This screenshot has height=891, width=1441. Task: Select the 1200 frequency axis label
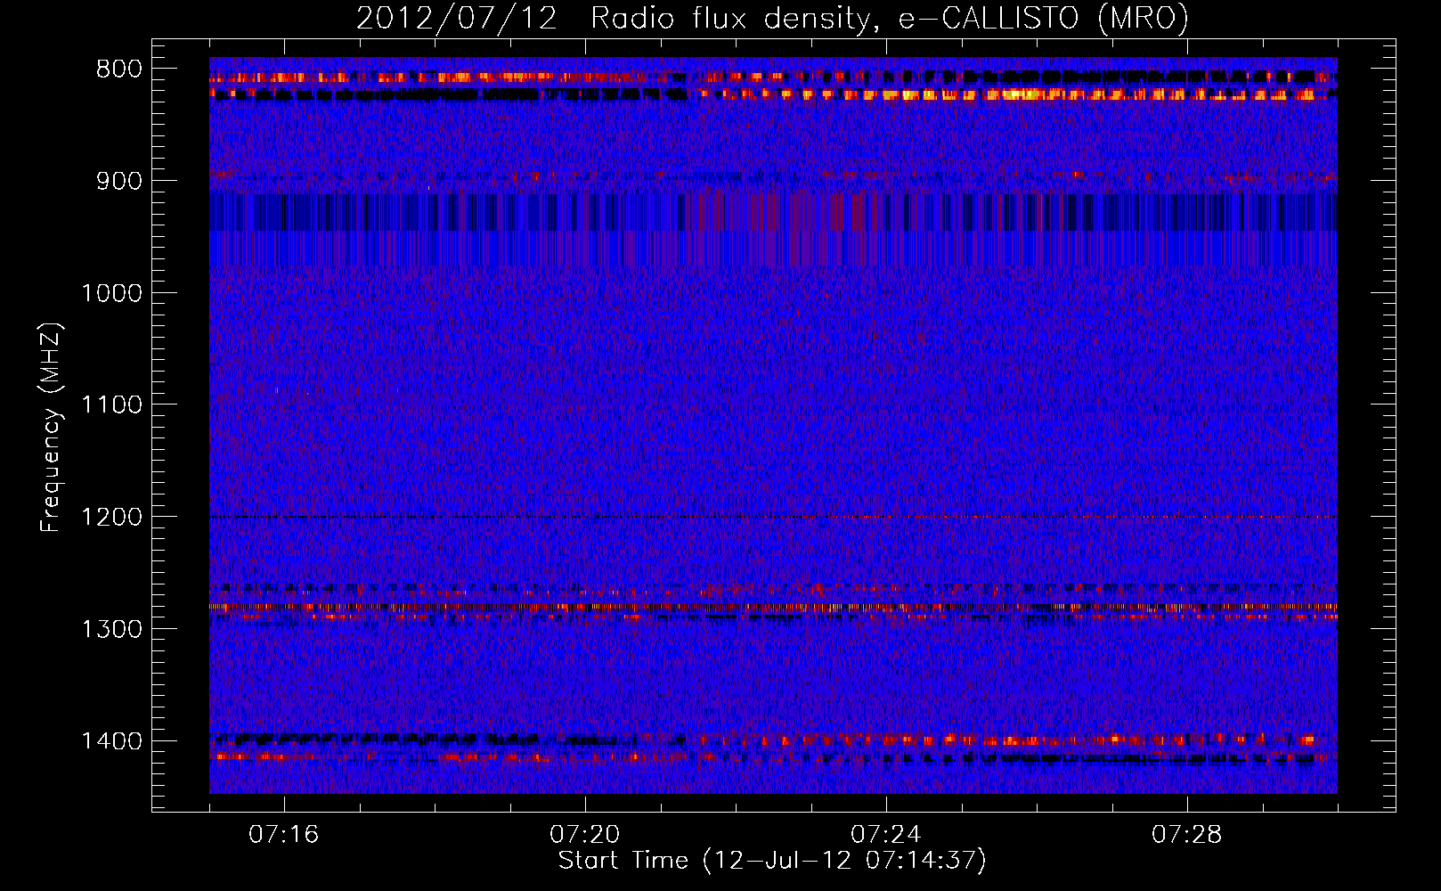111,517
